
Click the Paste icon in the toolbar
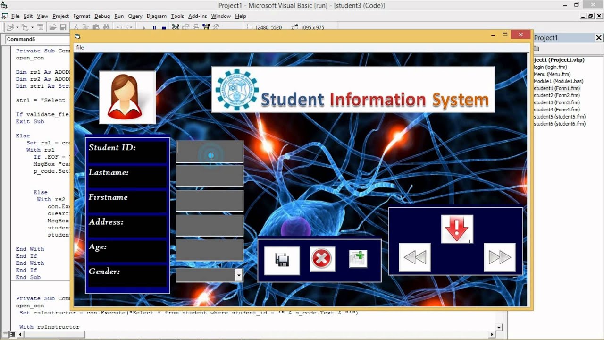tap(96, 27)
